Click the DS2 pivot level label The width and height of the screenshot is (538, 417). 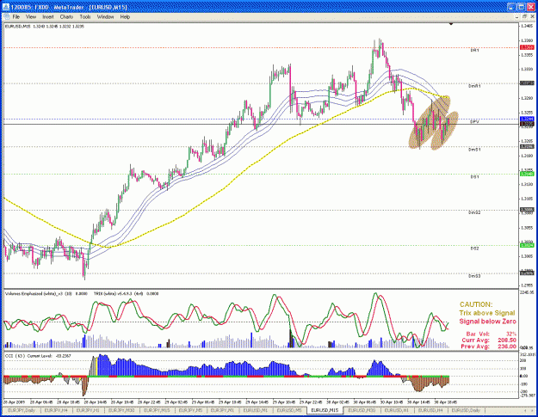474,248
